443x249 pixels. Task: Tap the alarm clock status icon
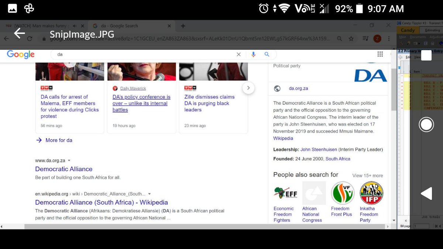[264, 8]
